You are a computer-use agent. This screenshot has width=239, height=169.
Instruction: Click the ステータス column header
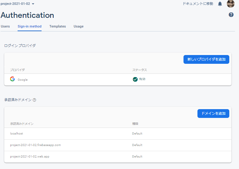point(140,70)
